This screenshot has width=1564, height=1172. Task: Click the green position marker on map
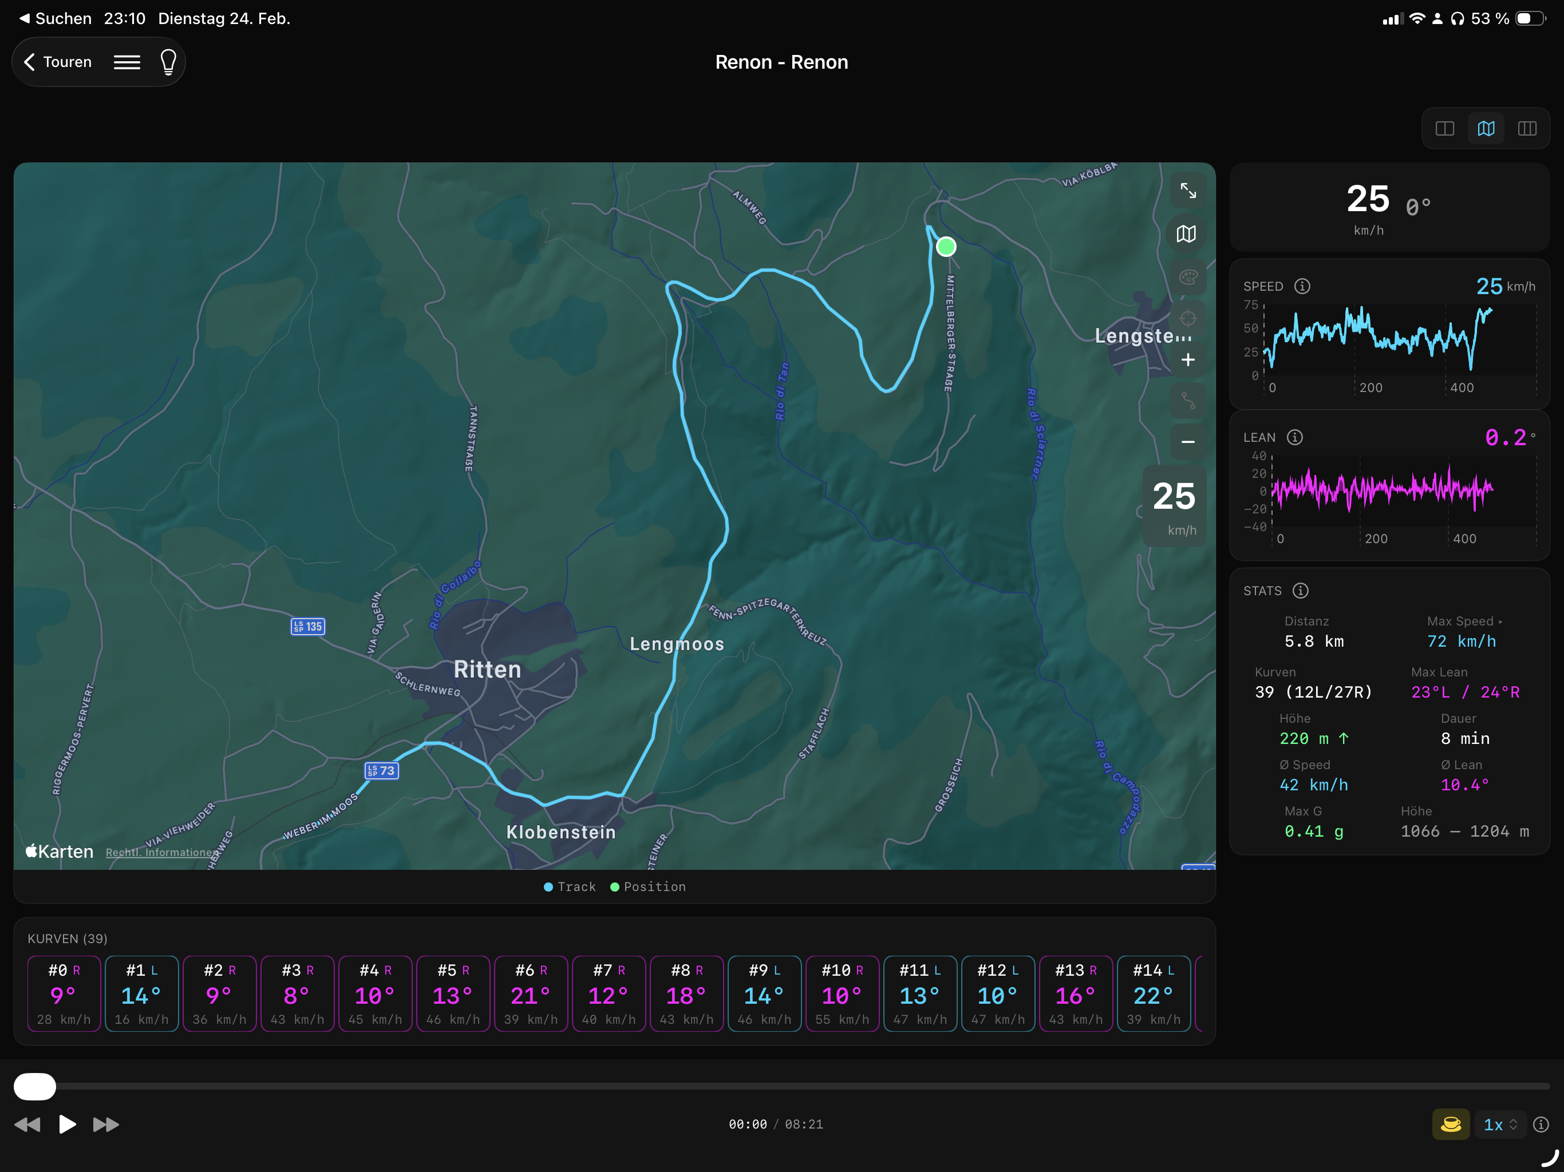click(x=946, y=247)
